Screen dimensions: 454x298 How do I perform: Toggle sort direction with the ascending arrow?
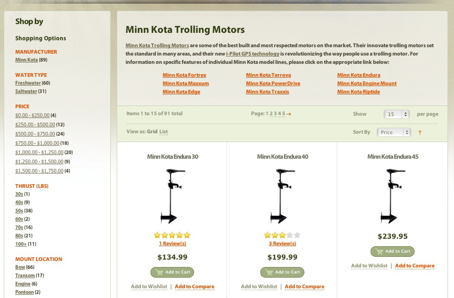click(x=420, y=132)
